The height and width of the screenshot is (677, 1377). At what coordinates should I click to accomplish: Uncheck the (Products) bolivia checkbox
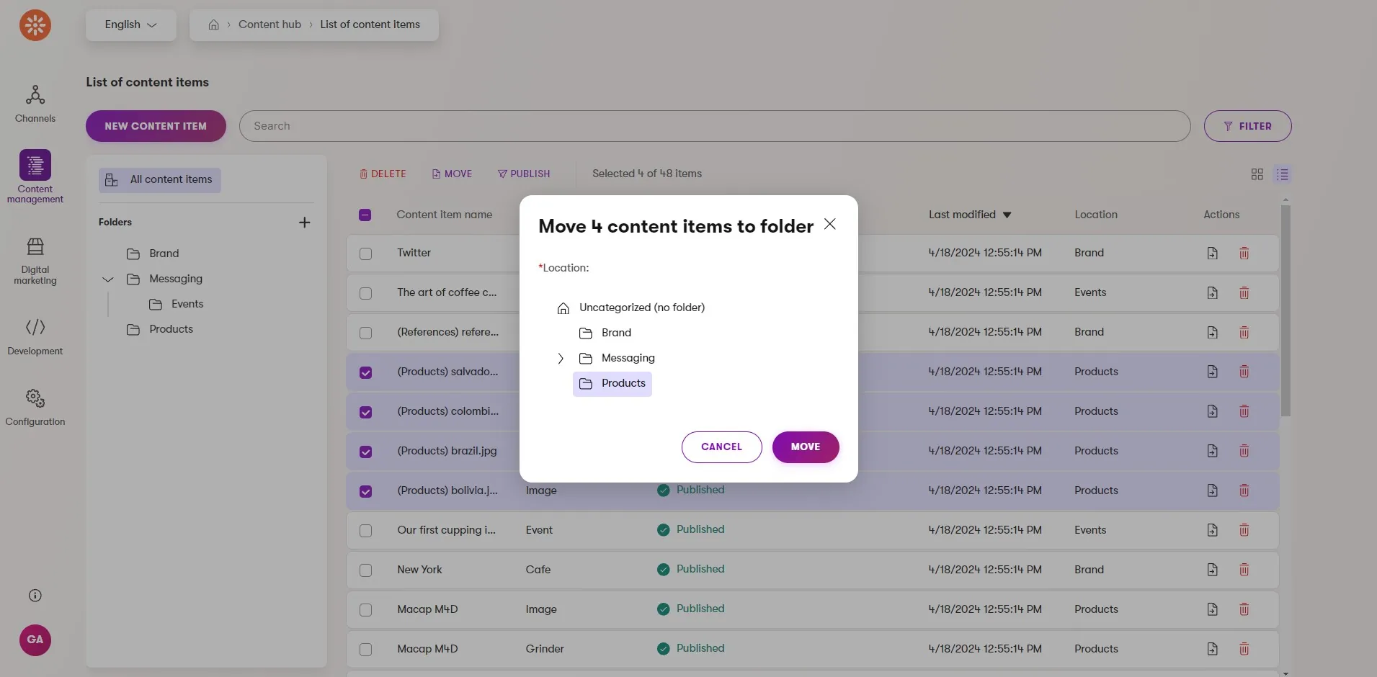(x=365, y=491)
